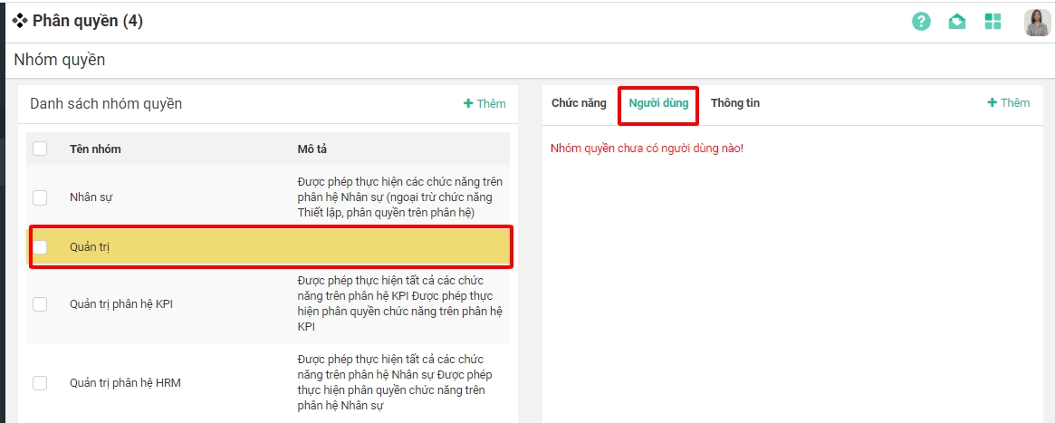Tick the checkbox for Quản trị row

pyautogui.click(x=40, y=246)
